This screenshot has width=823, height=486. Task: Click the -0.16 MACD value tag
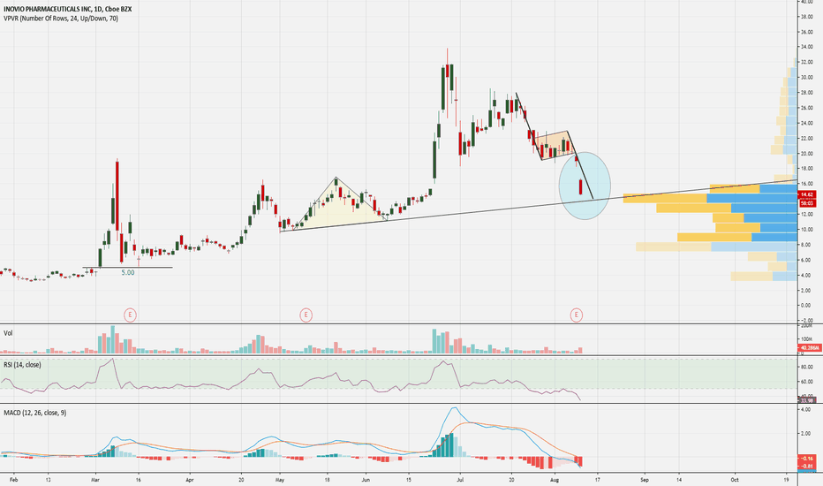click(x=807, y=459)
